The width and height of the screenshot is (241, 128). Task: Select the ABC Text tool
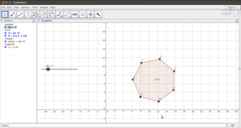(x=75, y=14)
